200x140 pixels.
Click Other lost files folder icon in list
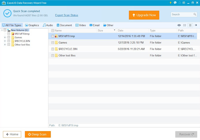coord(56,55)
